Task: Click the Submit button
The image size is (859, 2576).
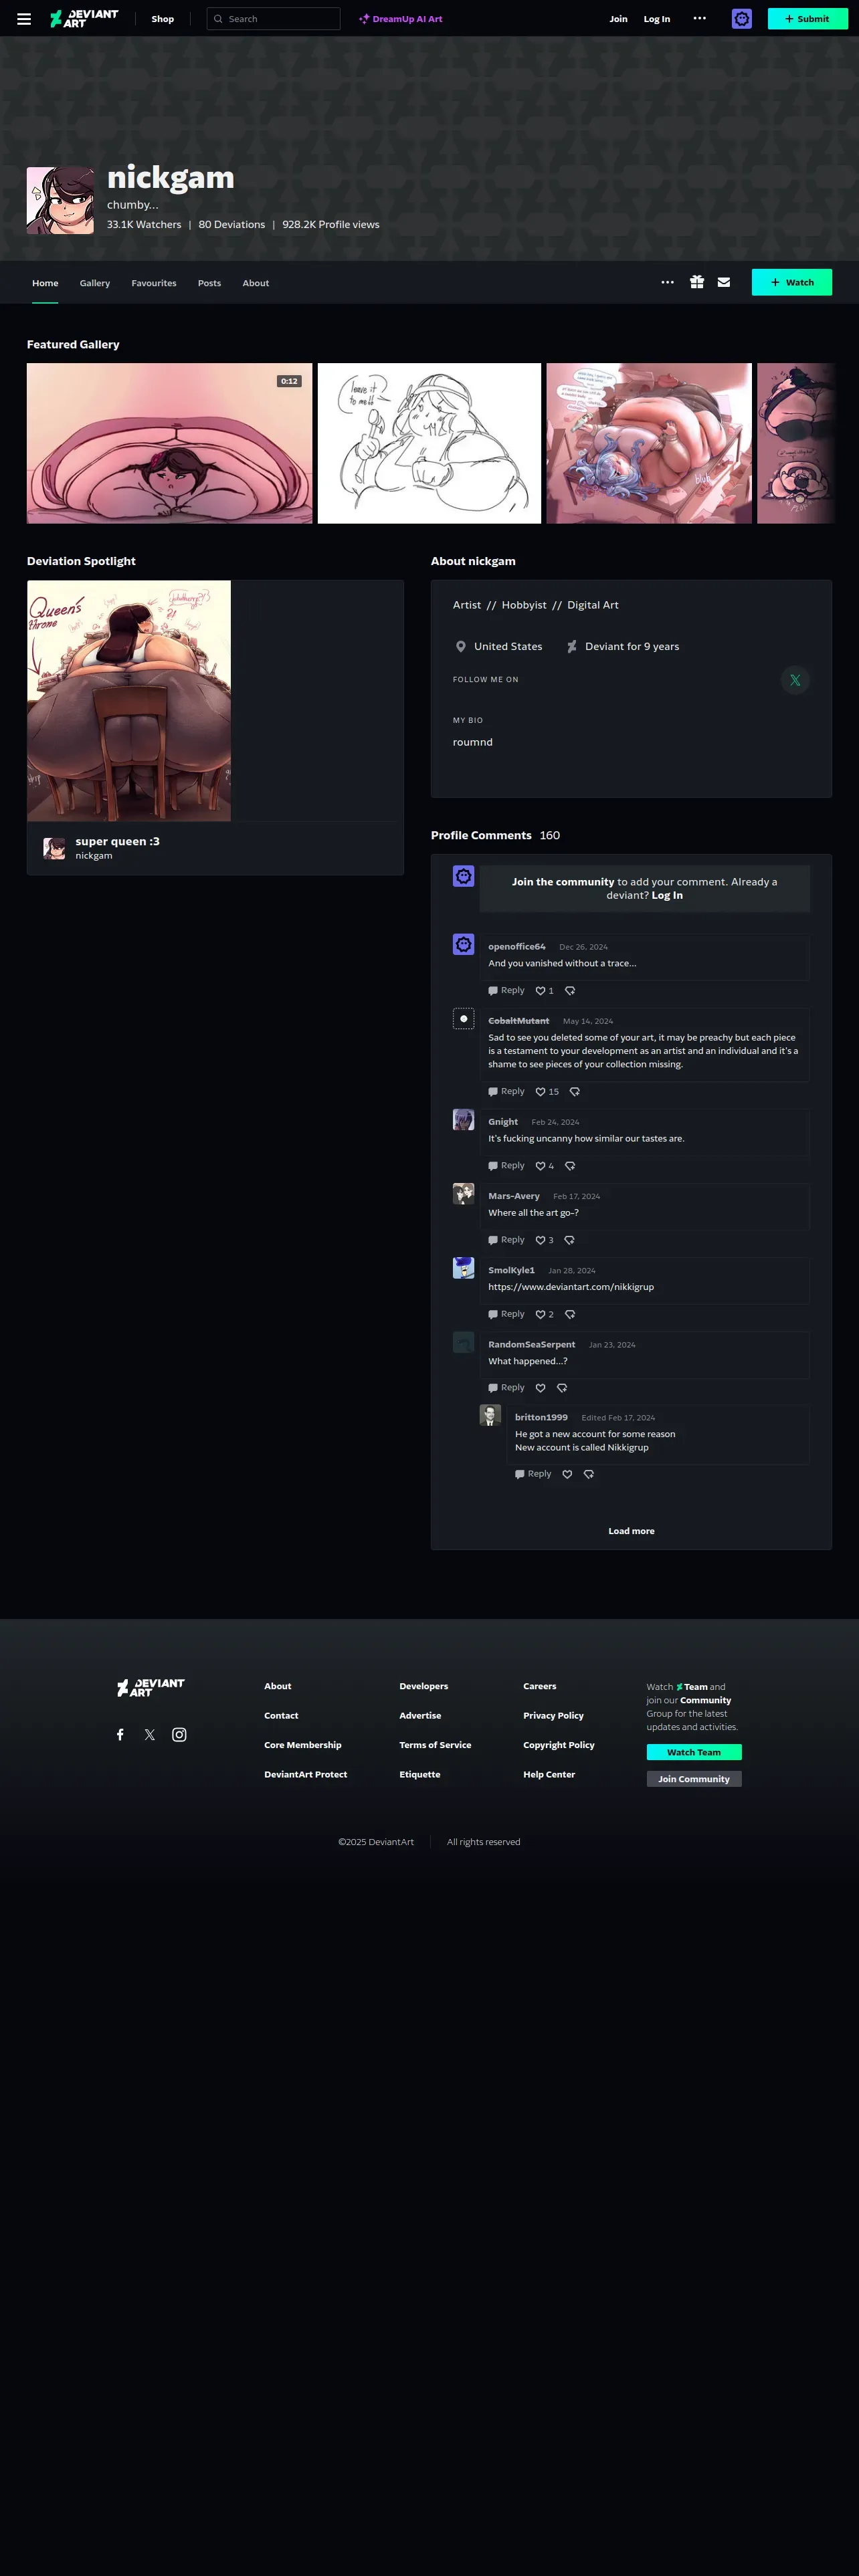Action: click(807, 19)
